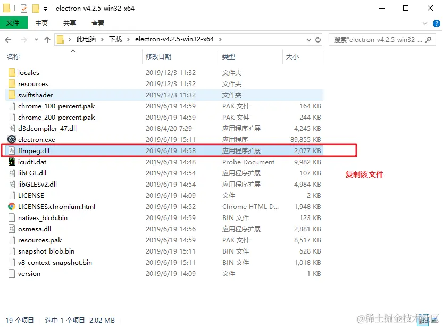Viewport: 443px width, 327px height.
Task: Click the ffmpeg.dll file icon
Action: click(x=12, y=151)
